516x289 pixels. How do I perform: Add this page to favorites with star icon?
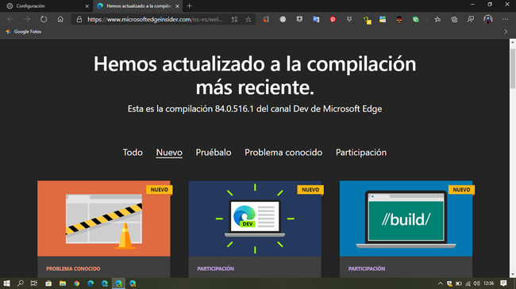(x=248, y=20)
